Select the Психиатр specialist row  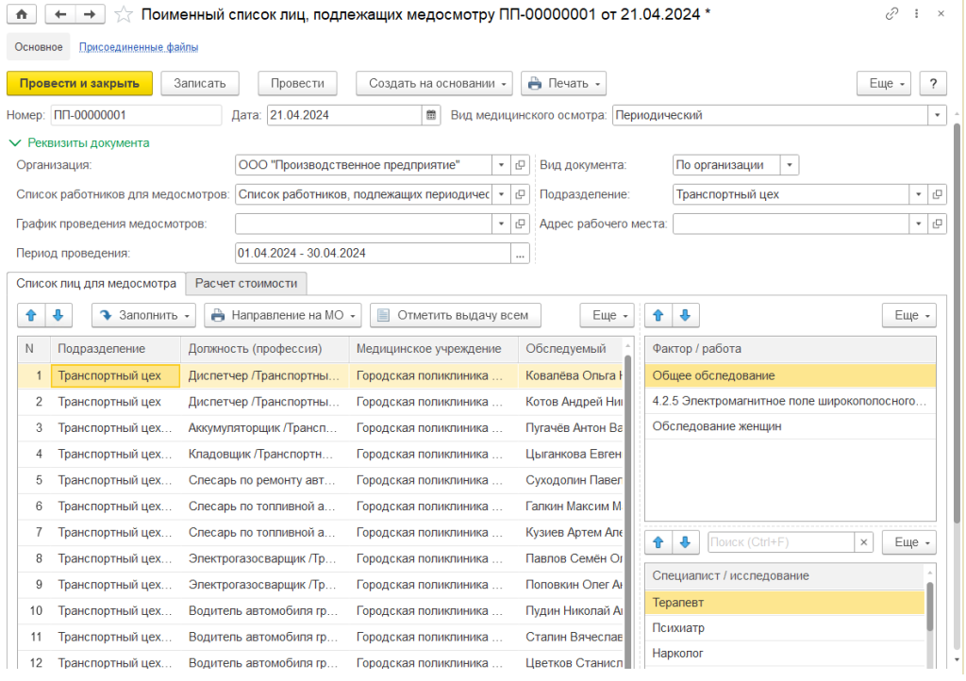tap(679, 628)
